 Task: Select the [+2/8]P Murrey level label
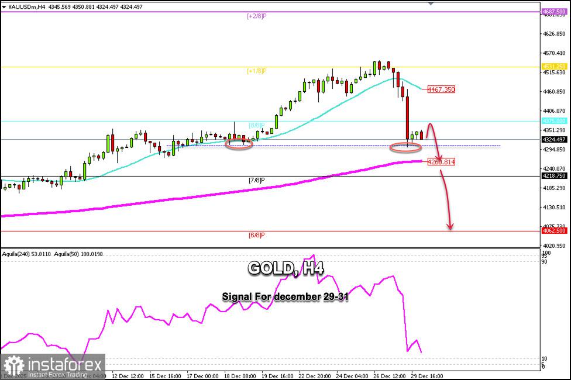[x=257, y=16]
